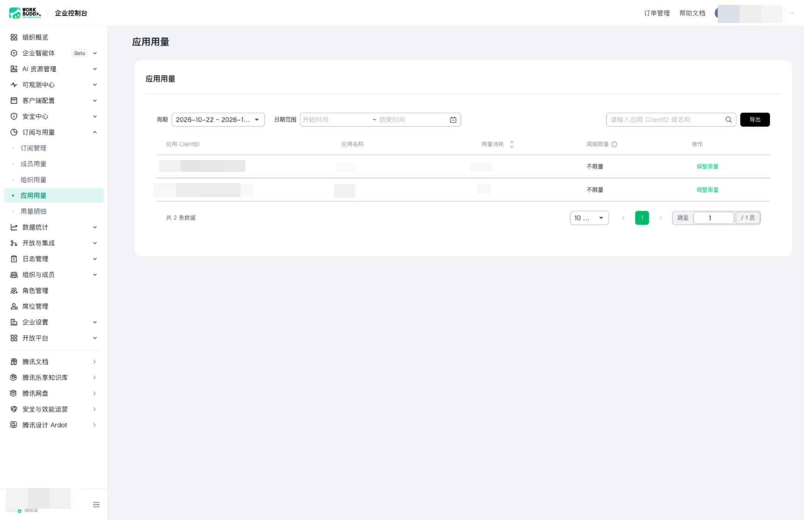
Task: Open the page size dropdown
Action: coord(589,218)
